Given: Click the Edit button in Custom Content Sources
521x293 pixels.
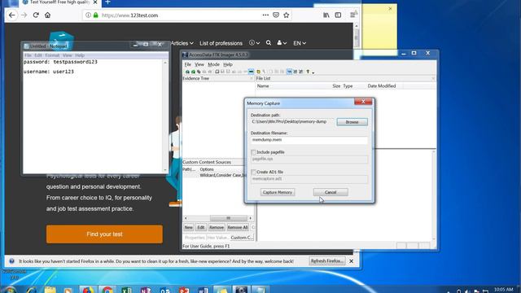Looking at the screenshot, I should coord(201,228).
